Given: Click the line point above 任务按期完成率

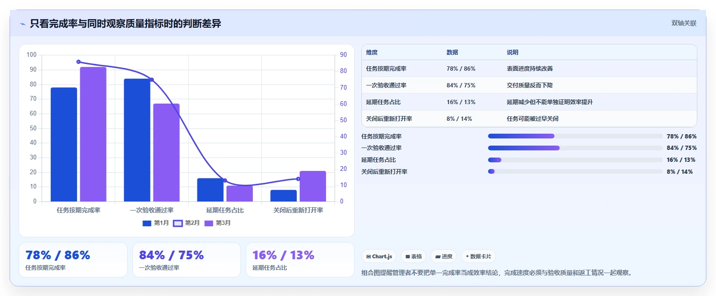Looking at the screenshot, I should (x=78, y=62).
